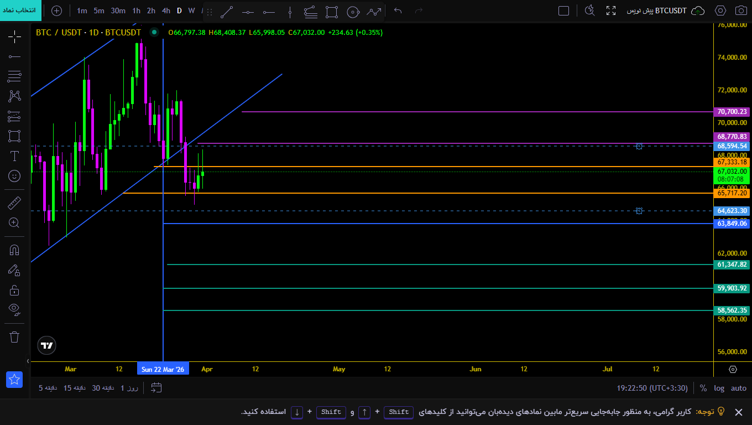Open the go-to-date calendar icon
This screenshot has height=425, width=752.
click(x=156, y=388)
